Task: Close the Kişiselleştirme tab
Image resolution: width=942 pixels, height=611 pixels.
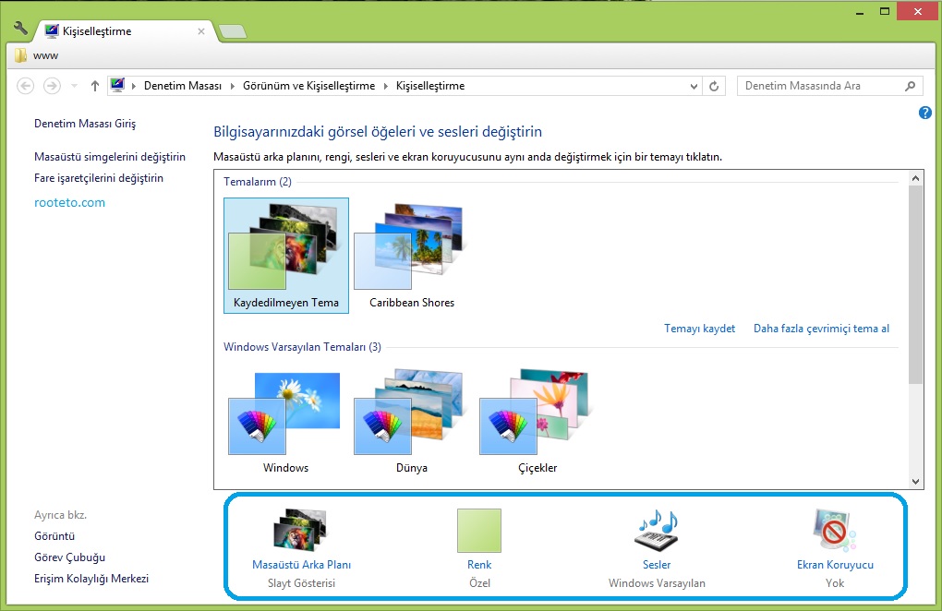Action: point(201,31)
